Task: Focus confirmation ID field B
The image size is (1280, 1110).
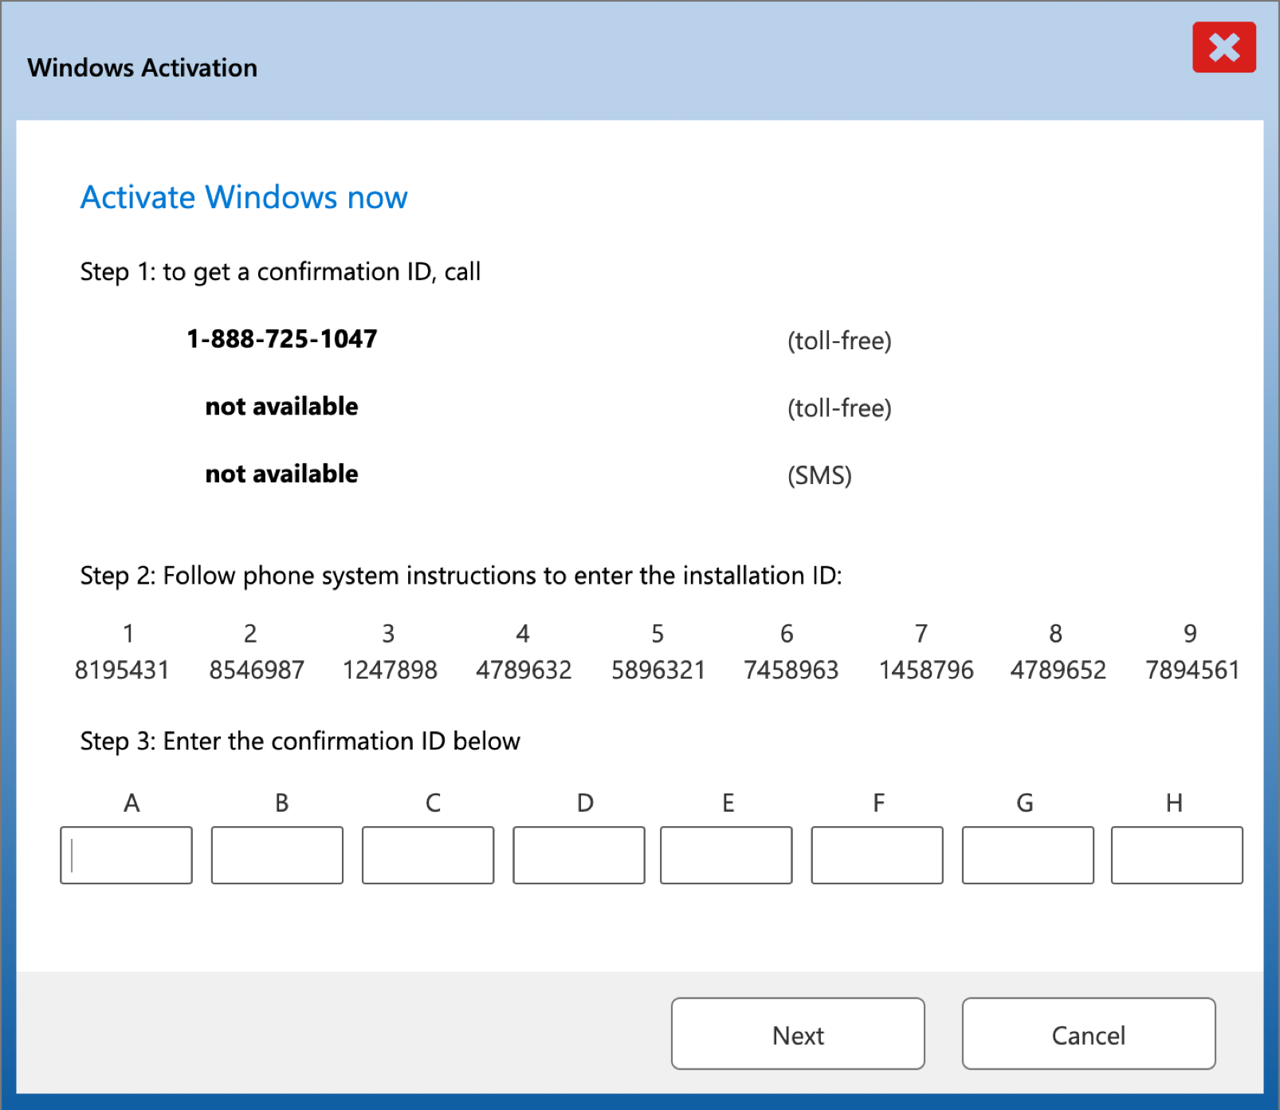Action: 277,855
